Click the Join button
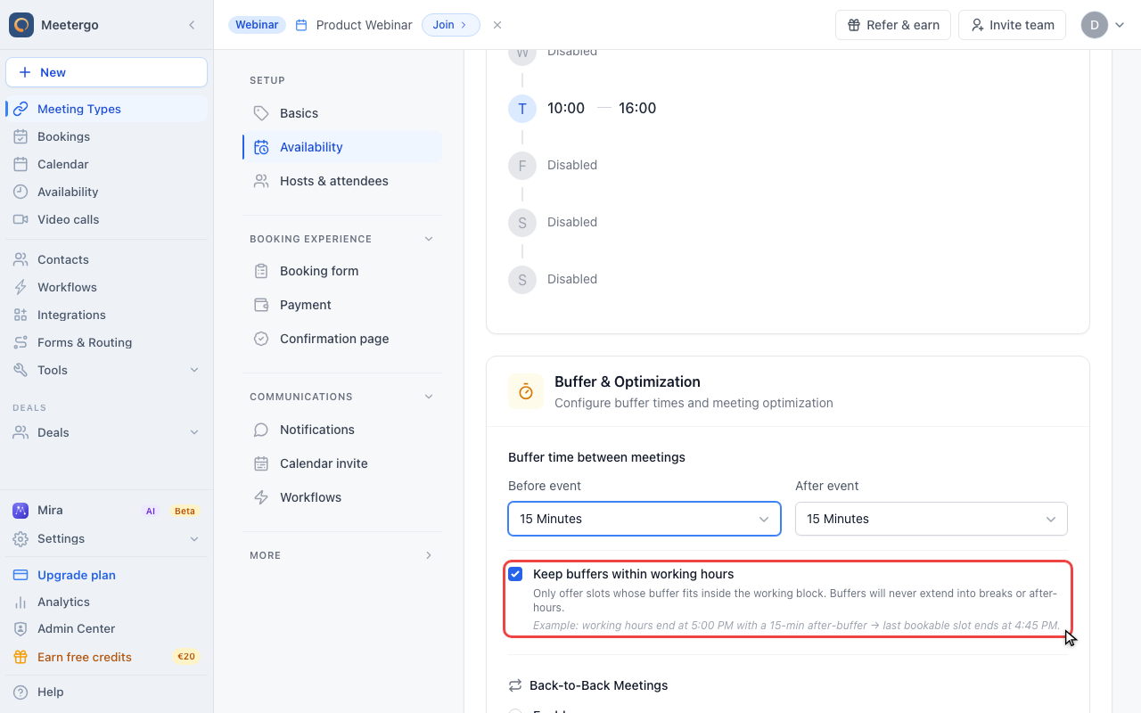The height and width of the screenshot is (713, 1141). tap(450, 25)
